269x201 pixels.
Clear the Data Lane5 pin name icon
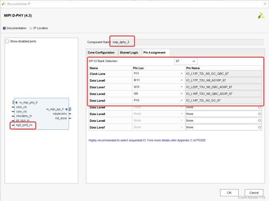[x=259, y=114]
